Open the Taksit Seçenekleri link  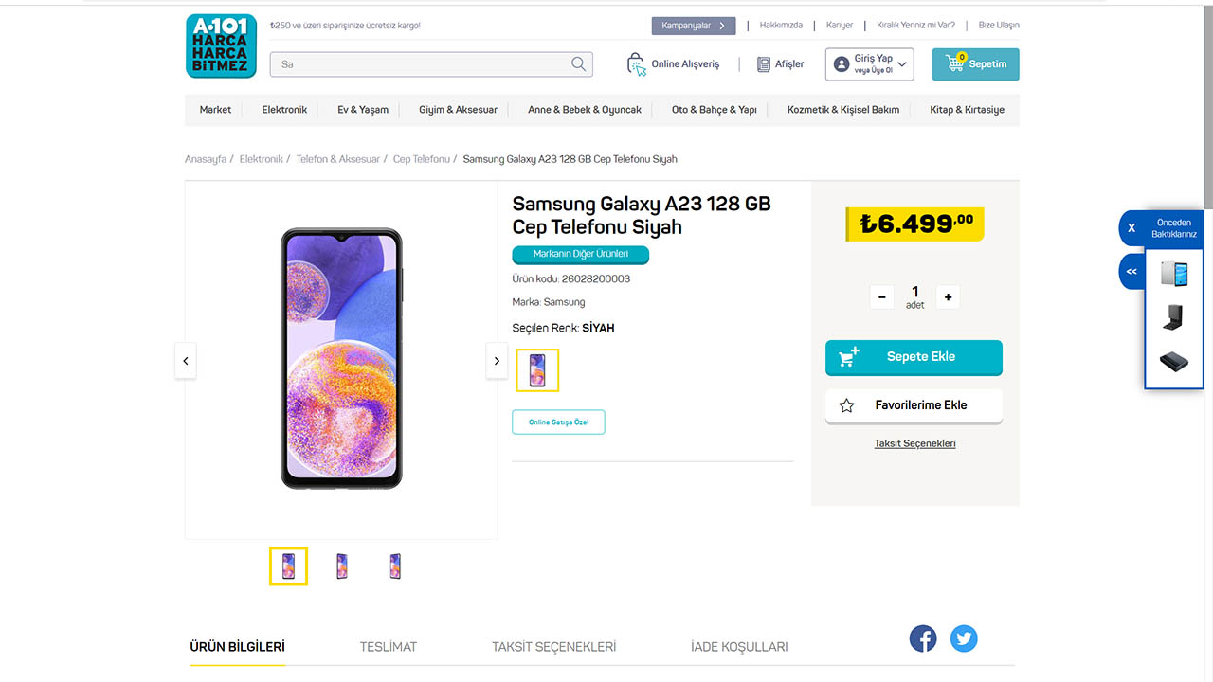coord(914,443)
